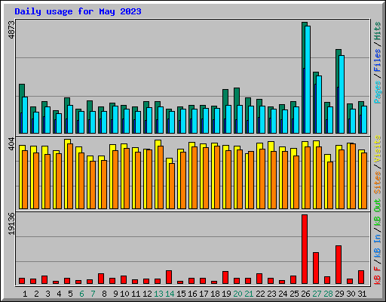This screenshot has width=386, height=302.
Task: Click day label 24 on the x-axis
Action: coord(283,294)
